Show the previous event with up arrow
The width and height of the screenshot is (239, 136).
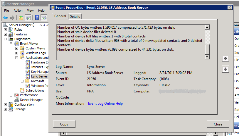point(225,58)
